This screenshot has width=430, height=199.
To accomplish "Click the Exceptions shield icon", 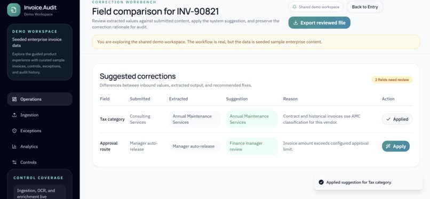I will click(x=14, y=131).
